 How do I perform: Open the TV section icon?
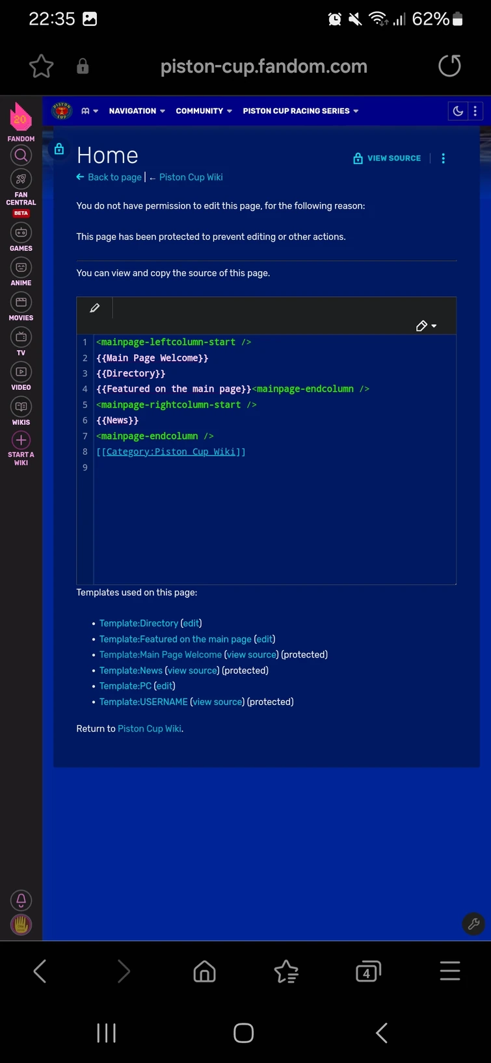click(21, 337)
